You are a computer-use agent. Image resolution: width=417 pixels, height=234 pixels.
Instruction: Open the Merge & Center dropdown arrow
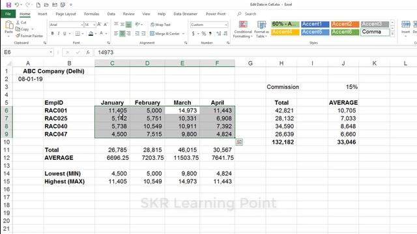[x=183, y=34]
